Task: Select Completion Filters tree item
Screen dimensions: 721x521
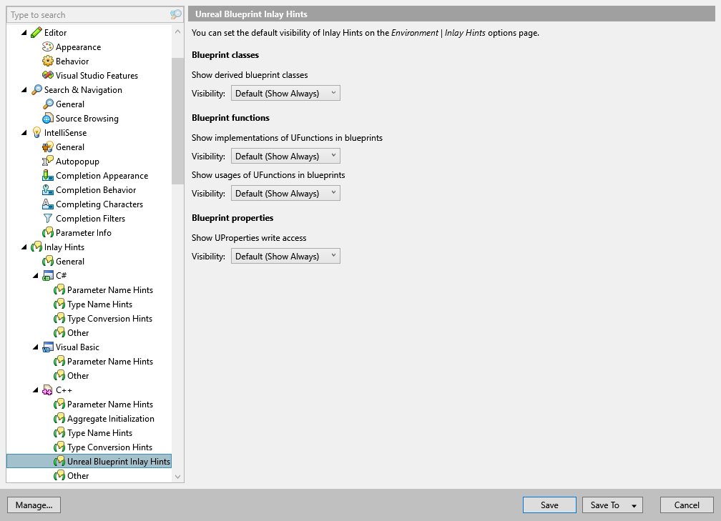Action: click(90, 218)
